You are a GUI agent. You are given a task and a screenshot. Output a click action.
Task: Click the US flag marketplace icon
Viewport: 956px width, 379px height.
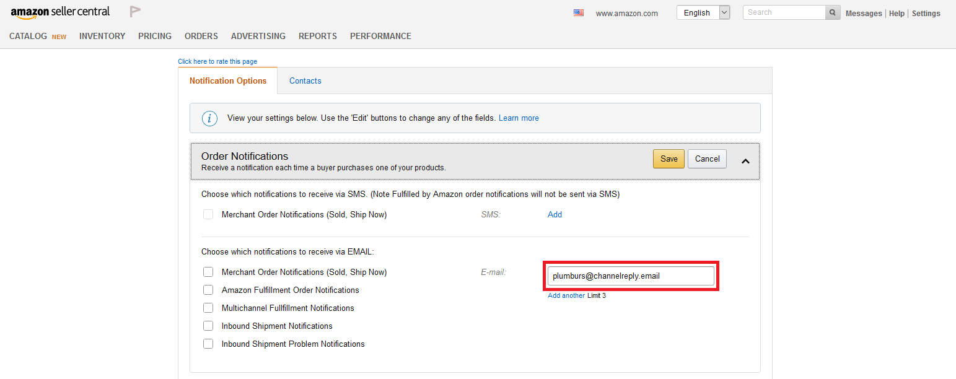click(x=579, y=12)
